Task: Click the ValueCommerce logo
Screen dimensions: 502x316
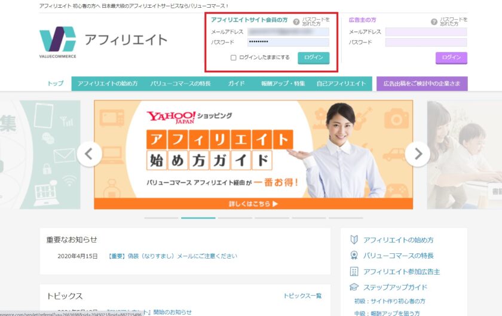Action: (x=57, y=42)
